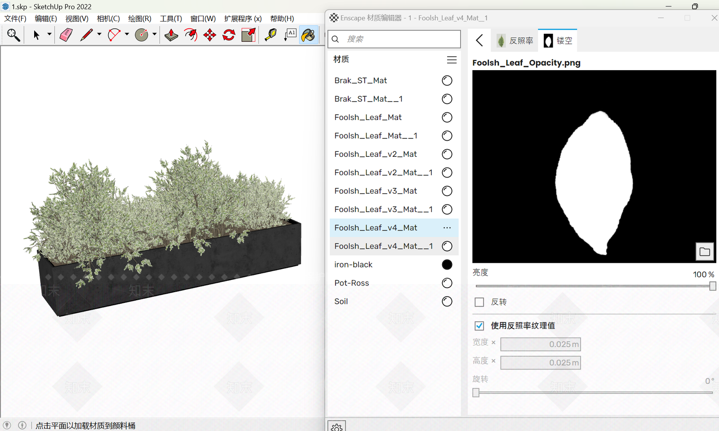Select the Arc drawing tool

pos(114,35)
